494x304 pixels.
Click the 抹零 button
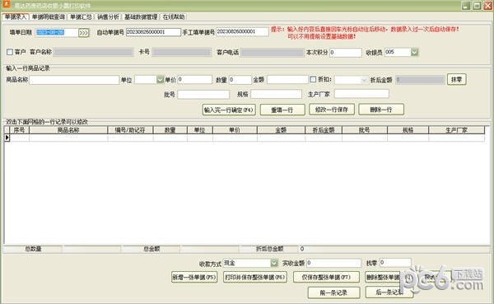tap(456, 79)
